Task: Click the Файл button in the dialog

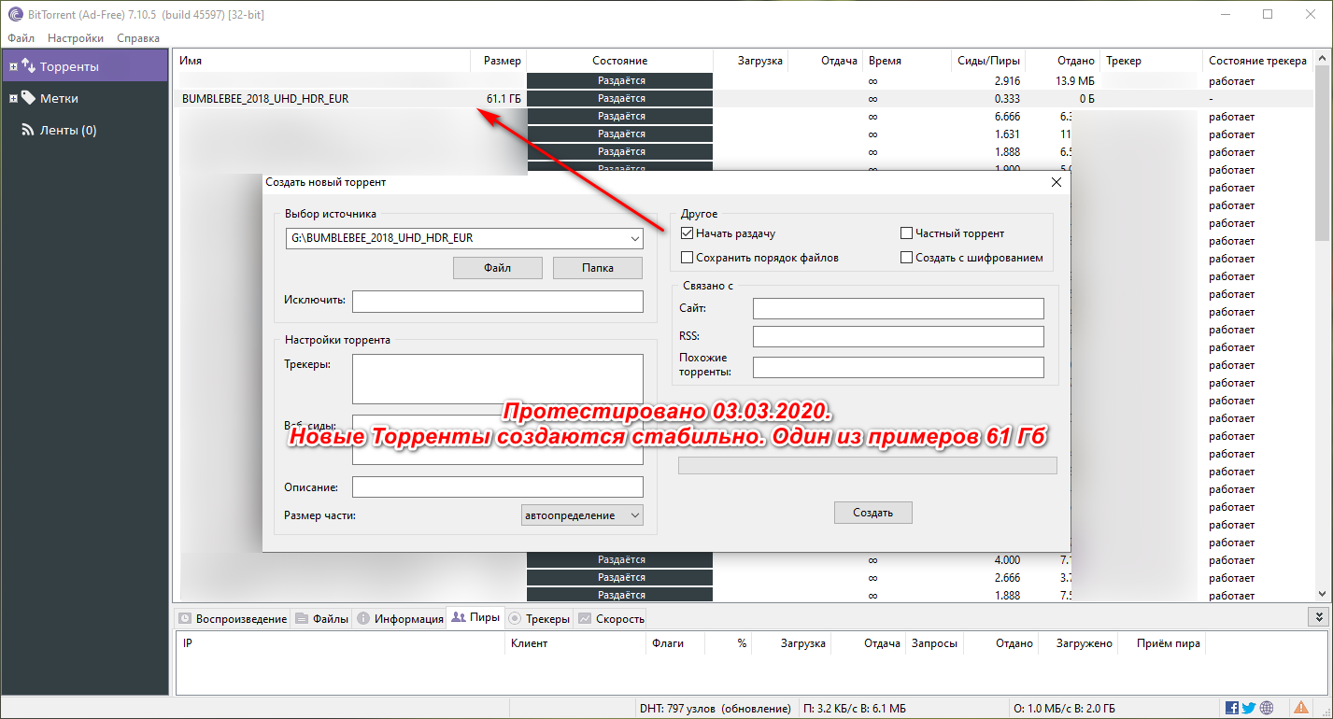Action: [497, 268]
